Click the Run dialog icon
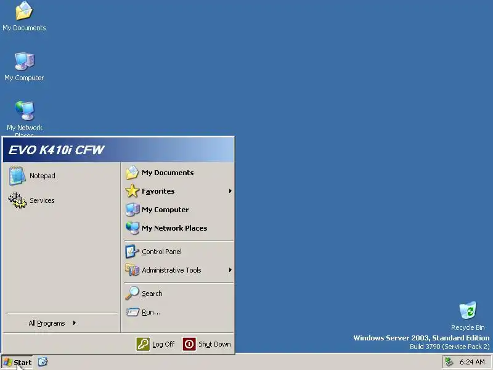This screenshot has height=370, width=493. coord(132,312)
